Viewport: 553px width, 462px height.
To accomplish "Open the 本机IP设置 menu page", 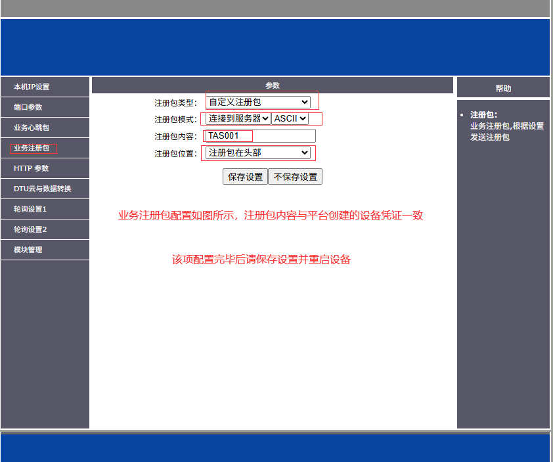I will 32,87.
